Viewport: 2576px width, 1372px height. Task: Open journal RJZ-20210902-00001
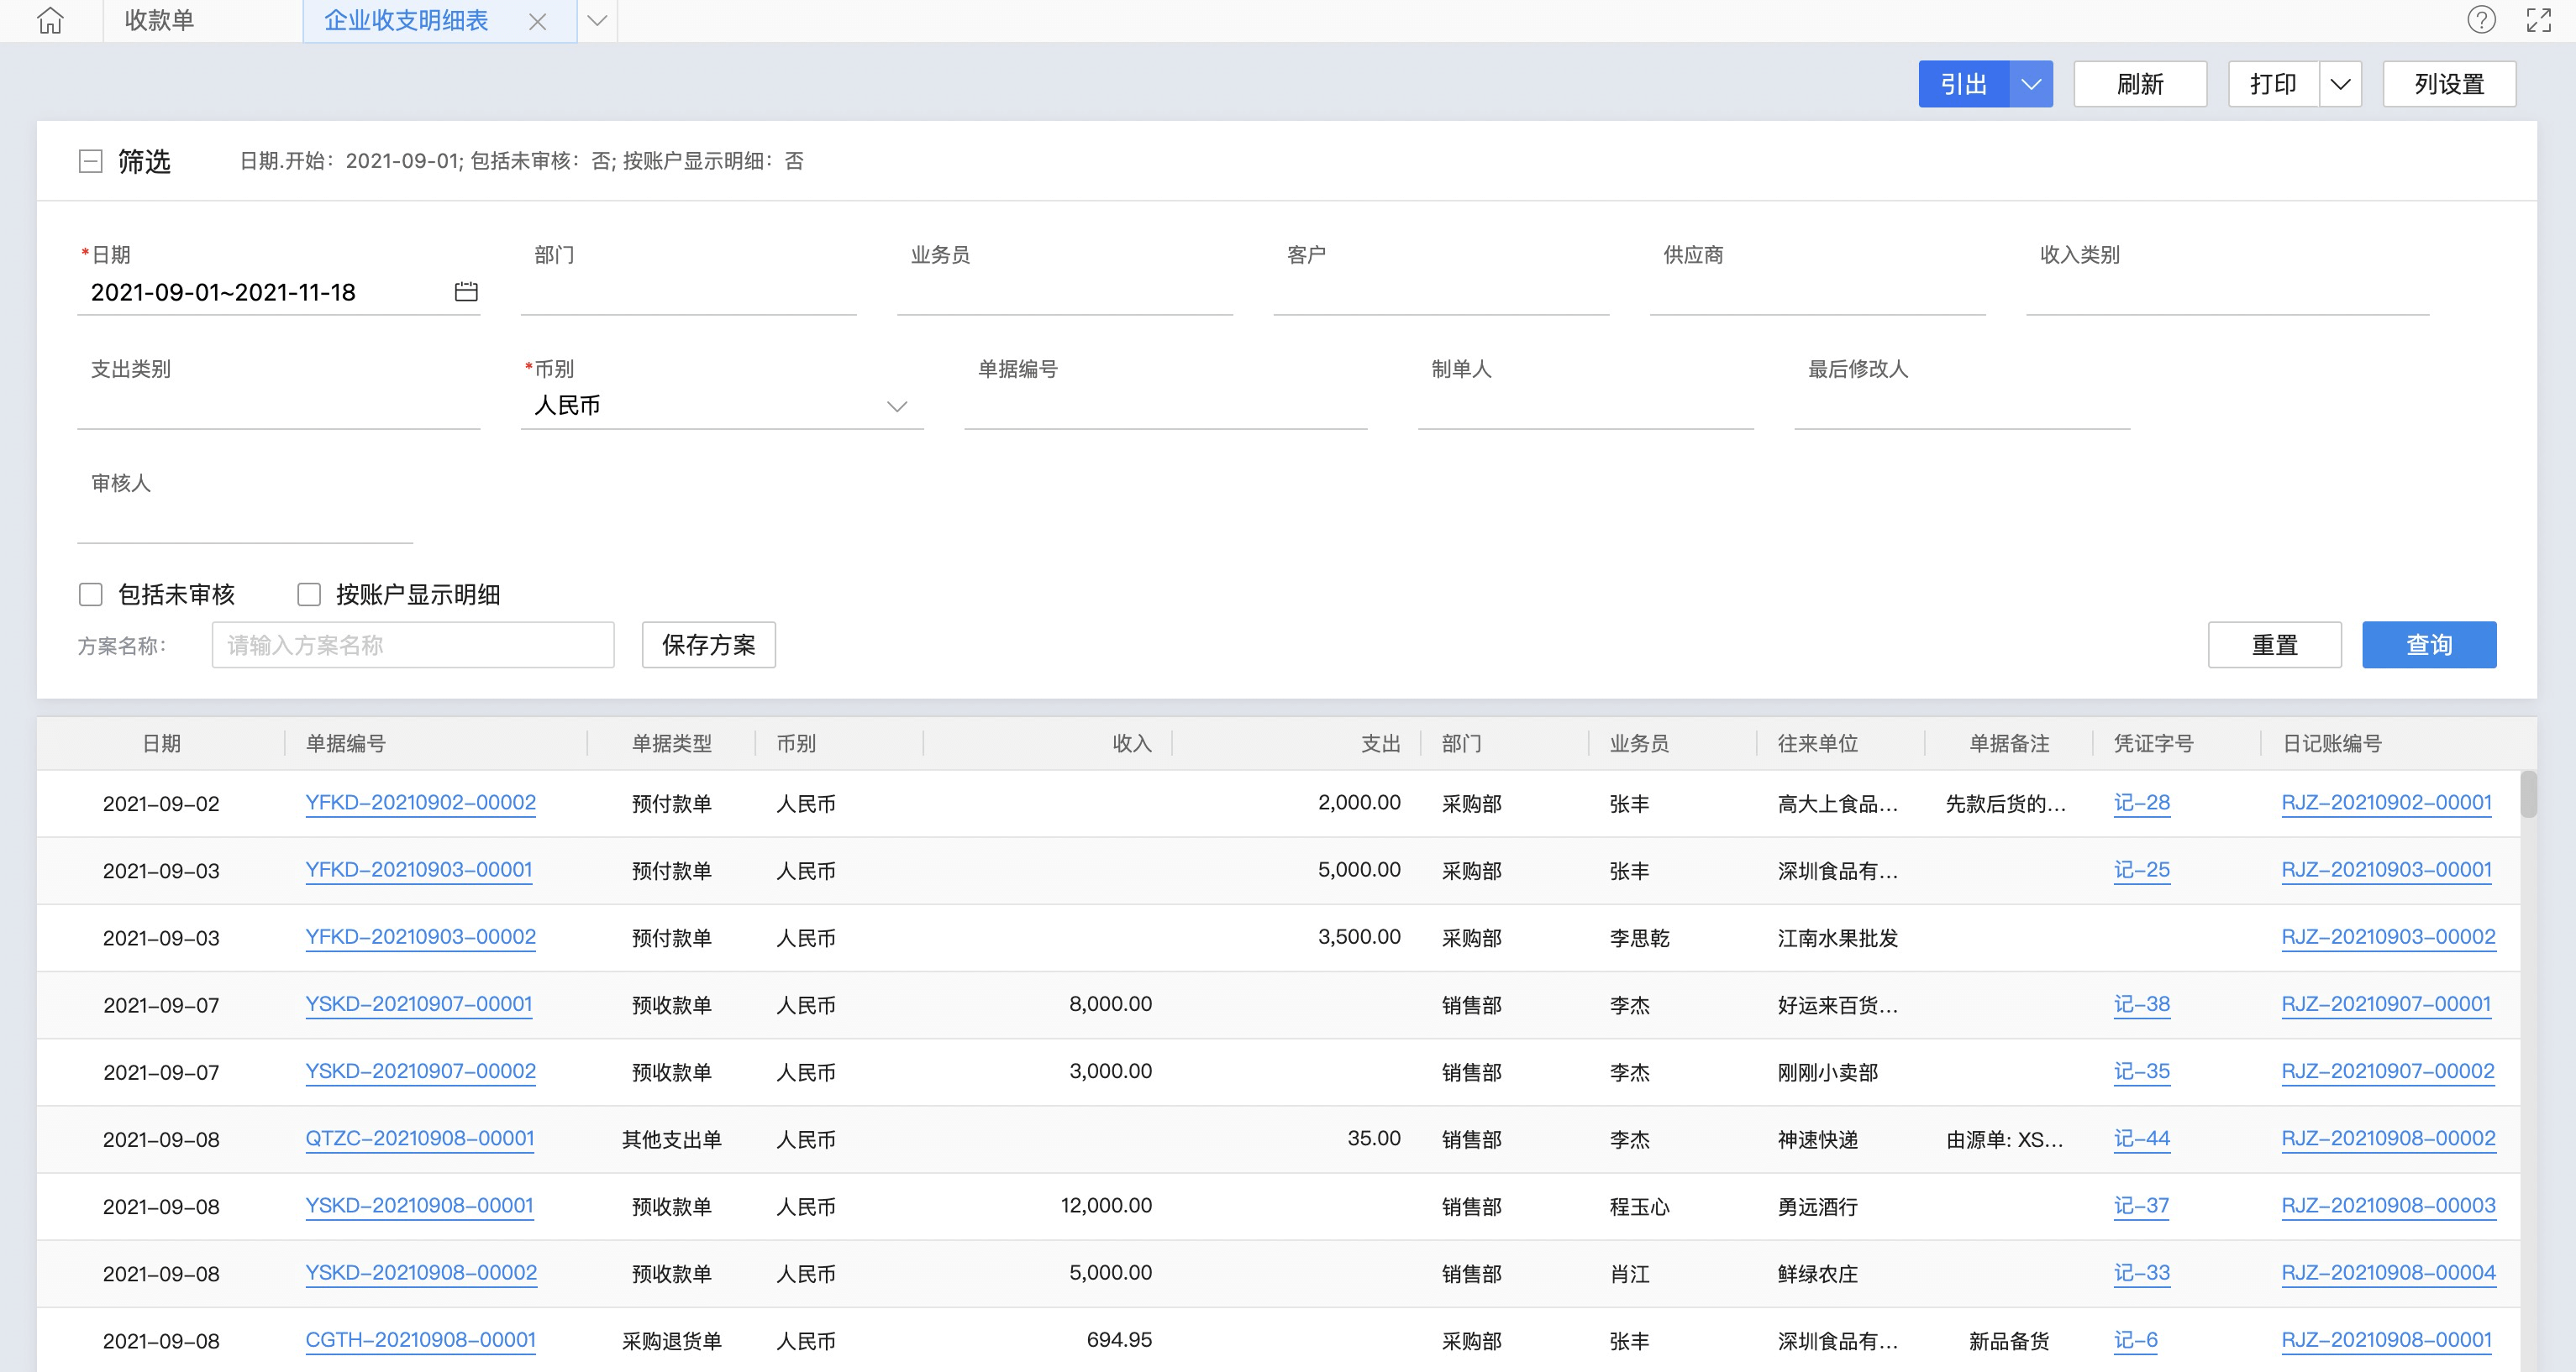click(2386, 803)
